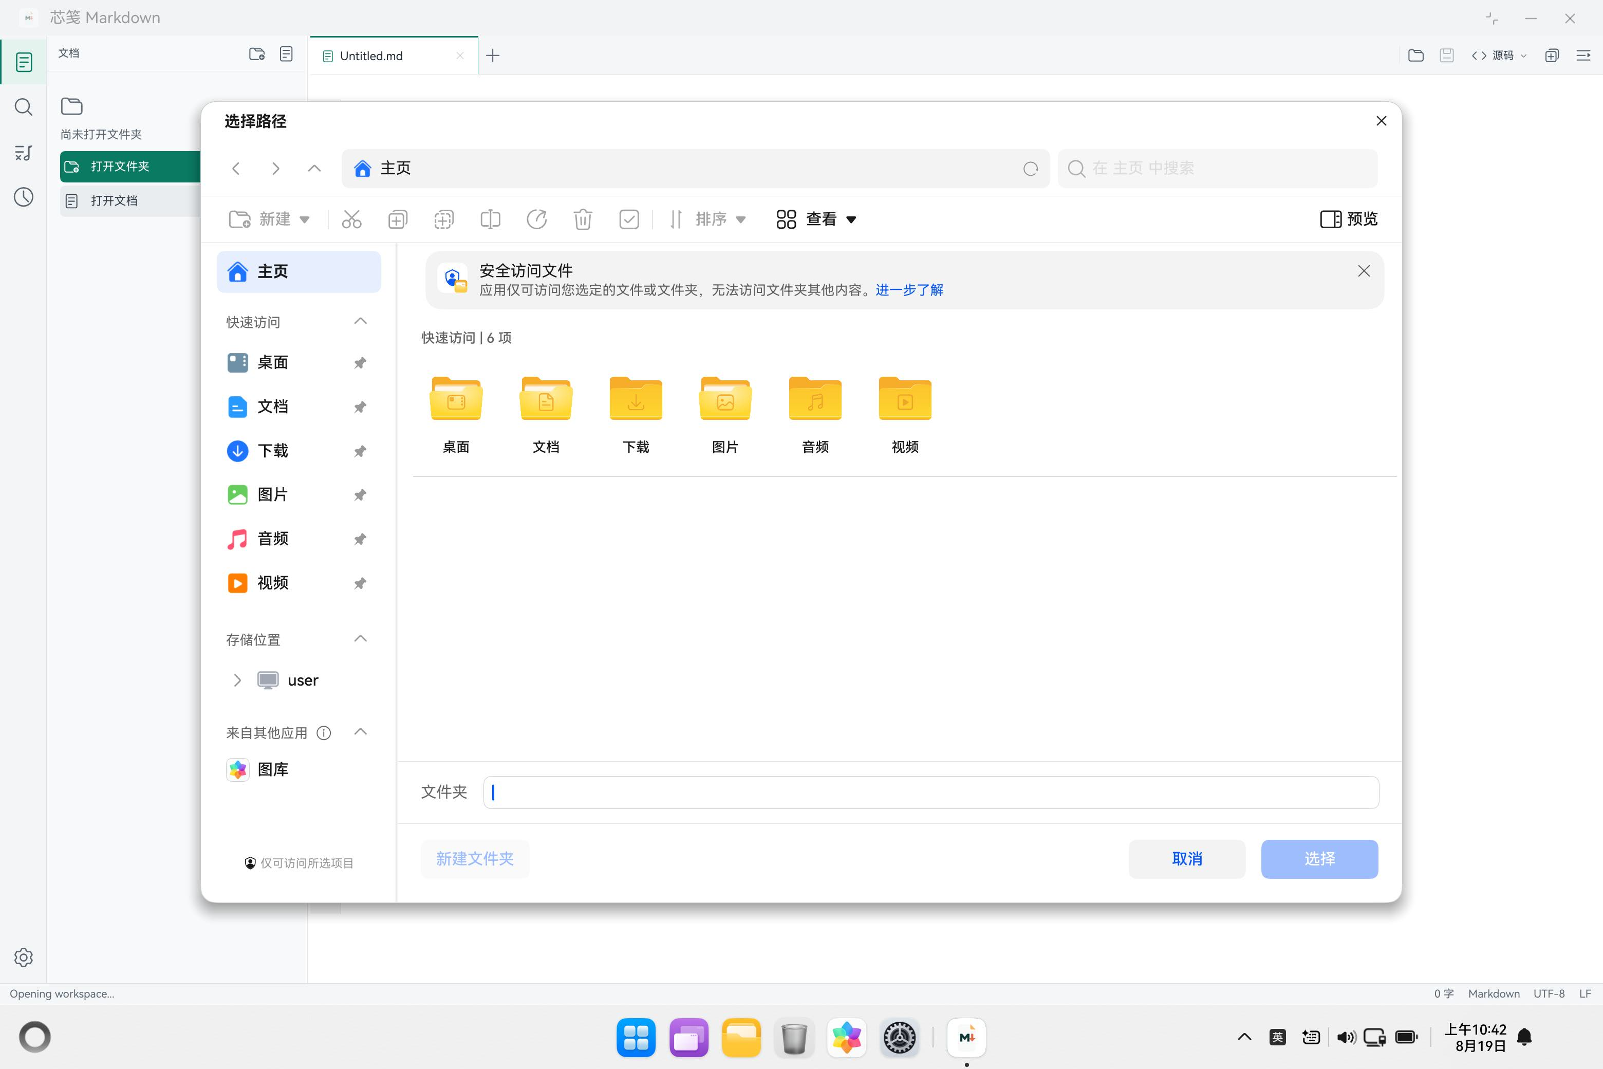Collapse the 来自其他应用 section
The image size is (1603, 1069).
pos(361,732)
